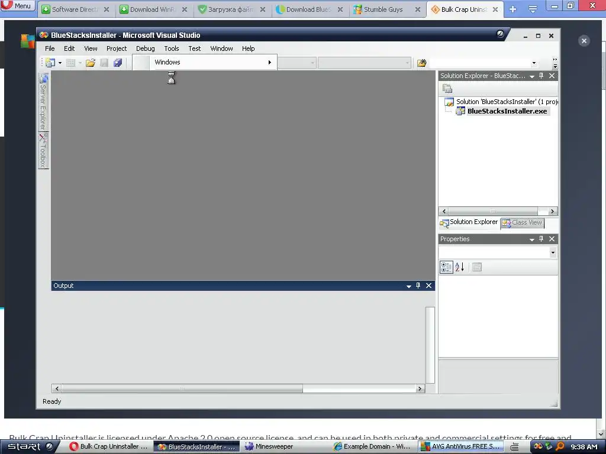Image resolution: width=606 pixels, height=454 pixels.
Task: Open AVG AntiVirus FREE taskbar item
Action: click(461, 447)
